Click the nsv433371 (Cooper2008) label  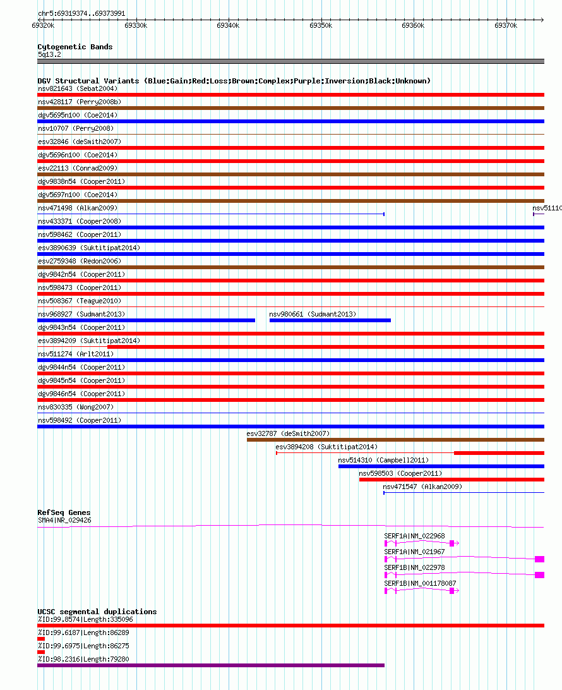click(80, 221)
